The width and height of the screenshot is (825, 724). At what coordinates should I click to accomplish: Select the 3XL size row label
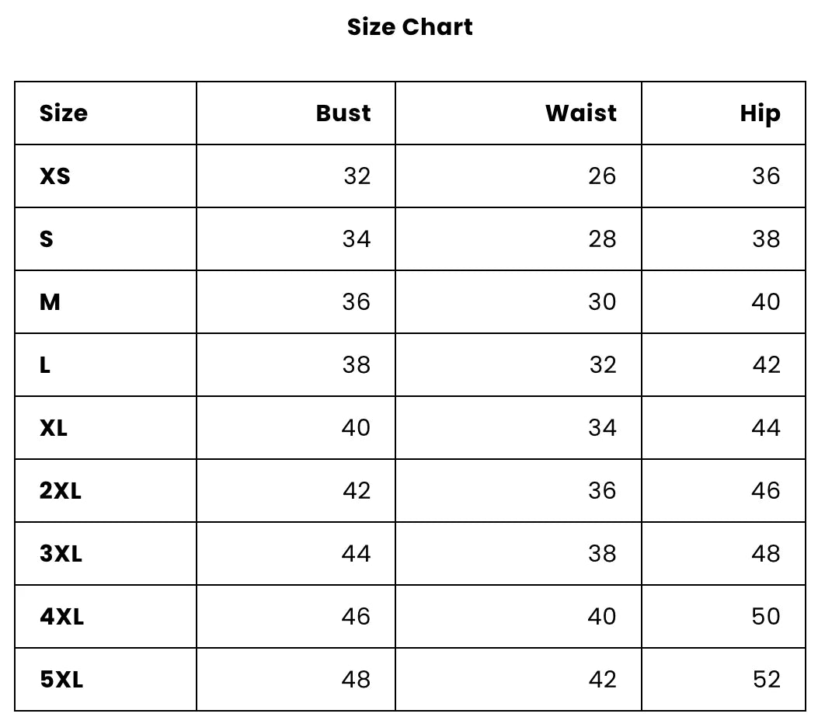[61, 554]
